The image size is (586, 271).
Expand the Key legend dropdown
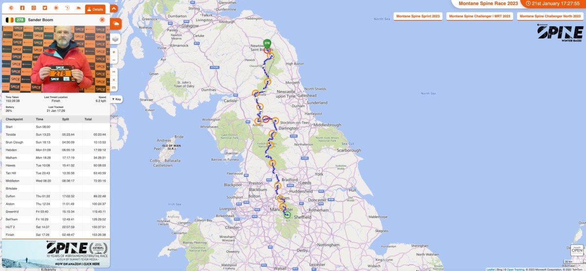tap(117, 99)
